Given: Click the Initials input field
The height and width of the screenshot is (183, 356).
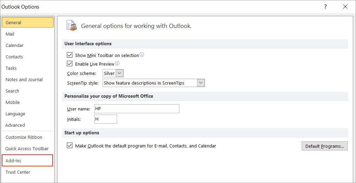Looking at the screenshot, I should 105,119.
